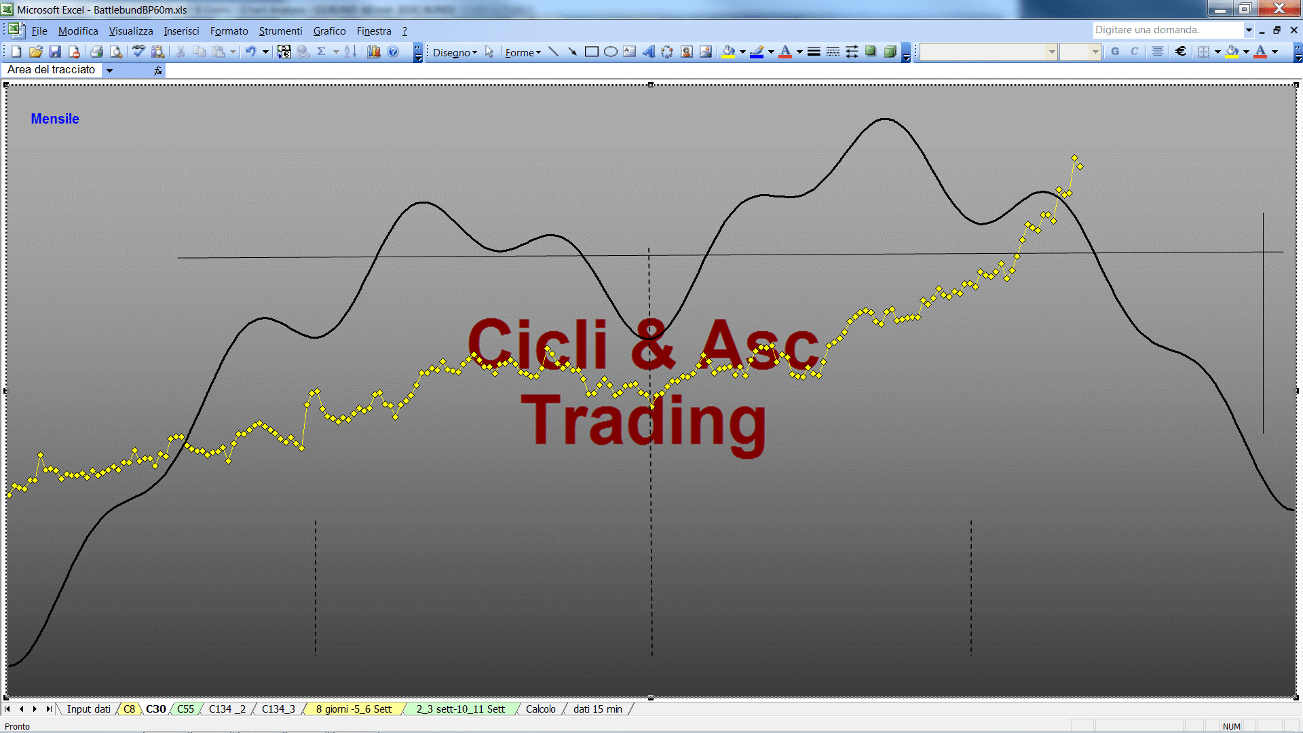The height and width of the screenshot is (733, 1303).
Task: Insert WordArt from drawing toolbar
Action: tap(648, 52)
